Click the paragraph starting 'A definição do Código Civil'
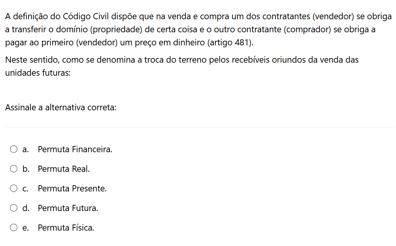Viewport: 396px width, 246px height. pyautogui.click(x=198, y=29)
